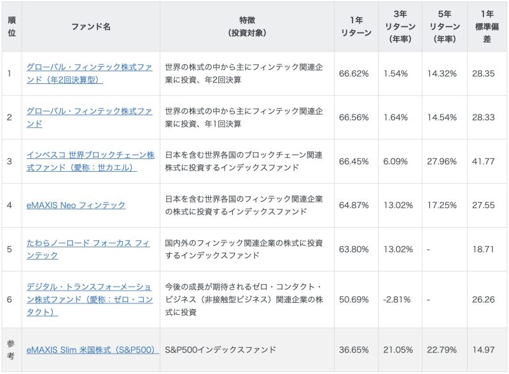Click the 1年標準偏差 column header
The width and height of the screenshot is (509, 374).
pos(488,27)
